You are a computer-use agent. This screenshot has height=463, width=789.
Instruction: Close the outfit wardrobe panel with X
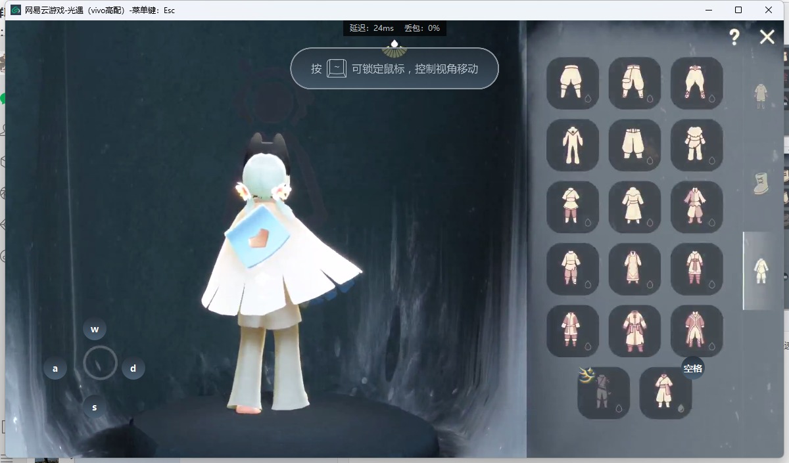pyautogui.click(x=767, y=37)
